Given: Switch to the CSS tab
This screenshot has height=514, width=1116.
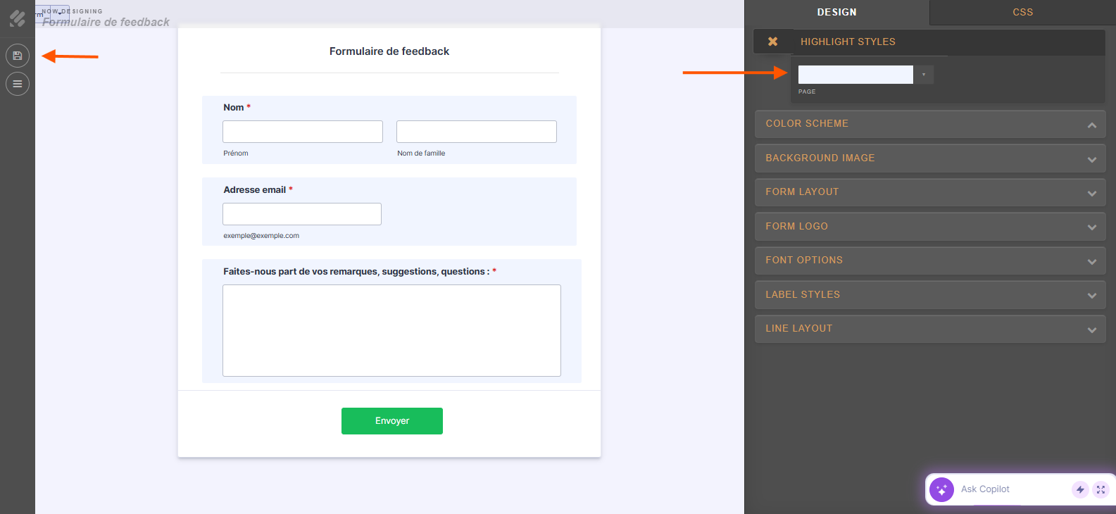Looking at the screenshot, I should coord(1023,12).
